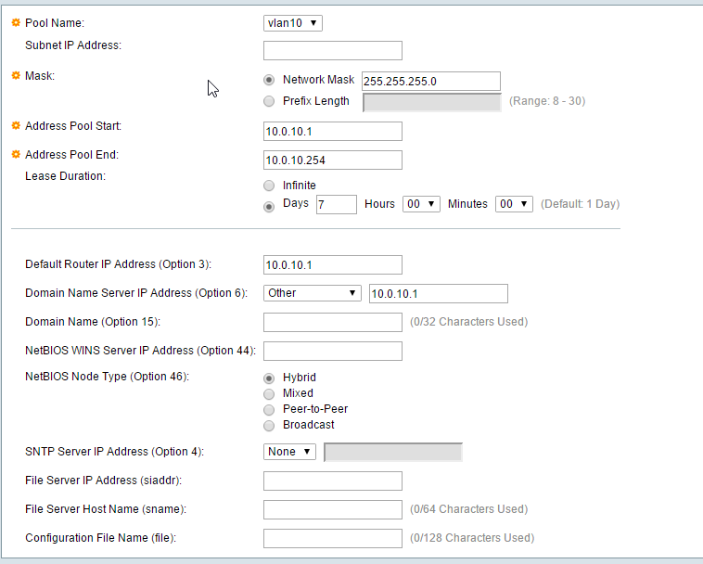Click the required asterisk beside Address Pool Start
The height and width of the screenshot is (564, 703).
point(16,125)
